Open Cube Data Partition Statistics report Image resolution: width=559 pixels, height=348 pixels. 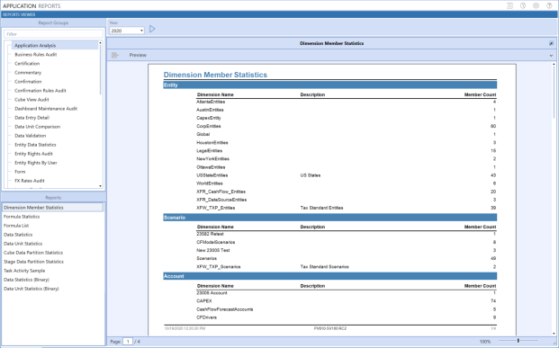[33, 253]
